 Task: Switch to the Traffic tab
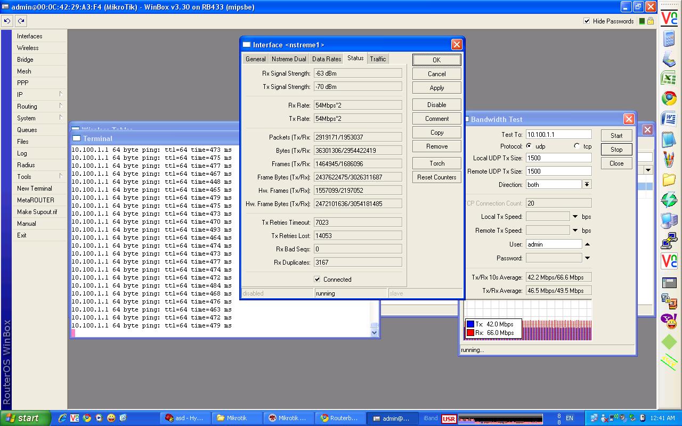click(x=378, y=59)
